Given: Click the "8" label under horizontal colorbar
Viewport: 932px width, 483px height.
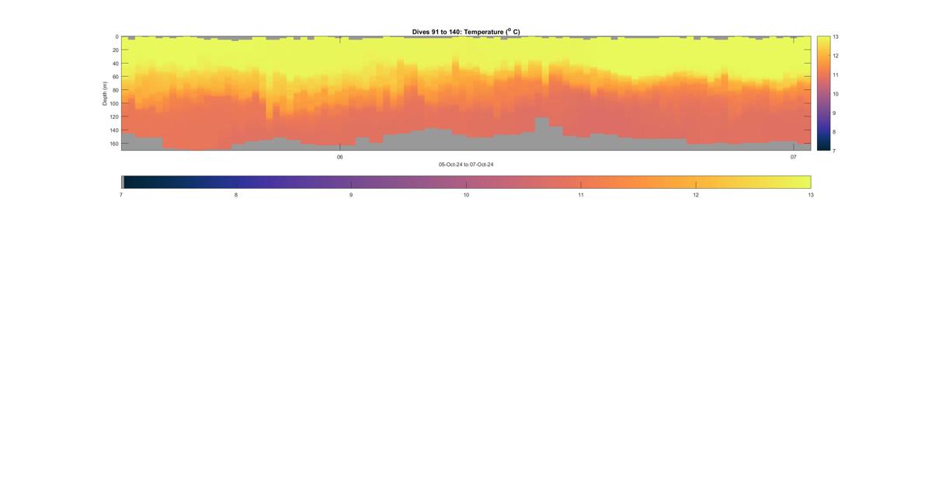Looking at the screenshot, I should [236, 195].
